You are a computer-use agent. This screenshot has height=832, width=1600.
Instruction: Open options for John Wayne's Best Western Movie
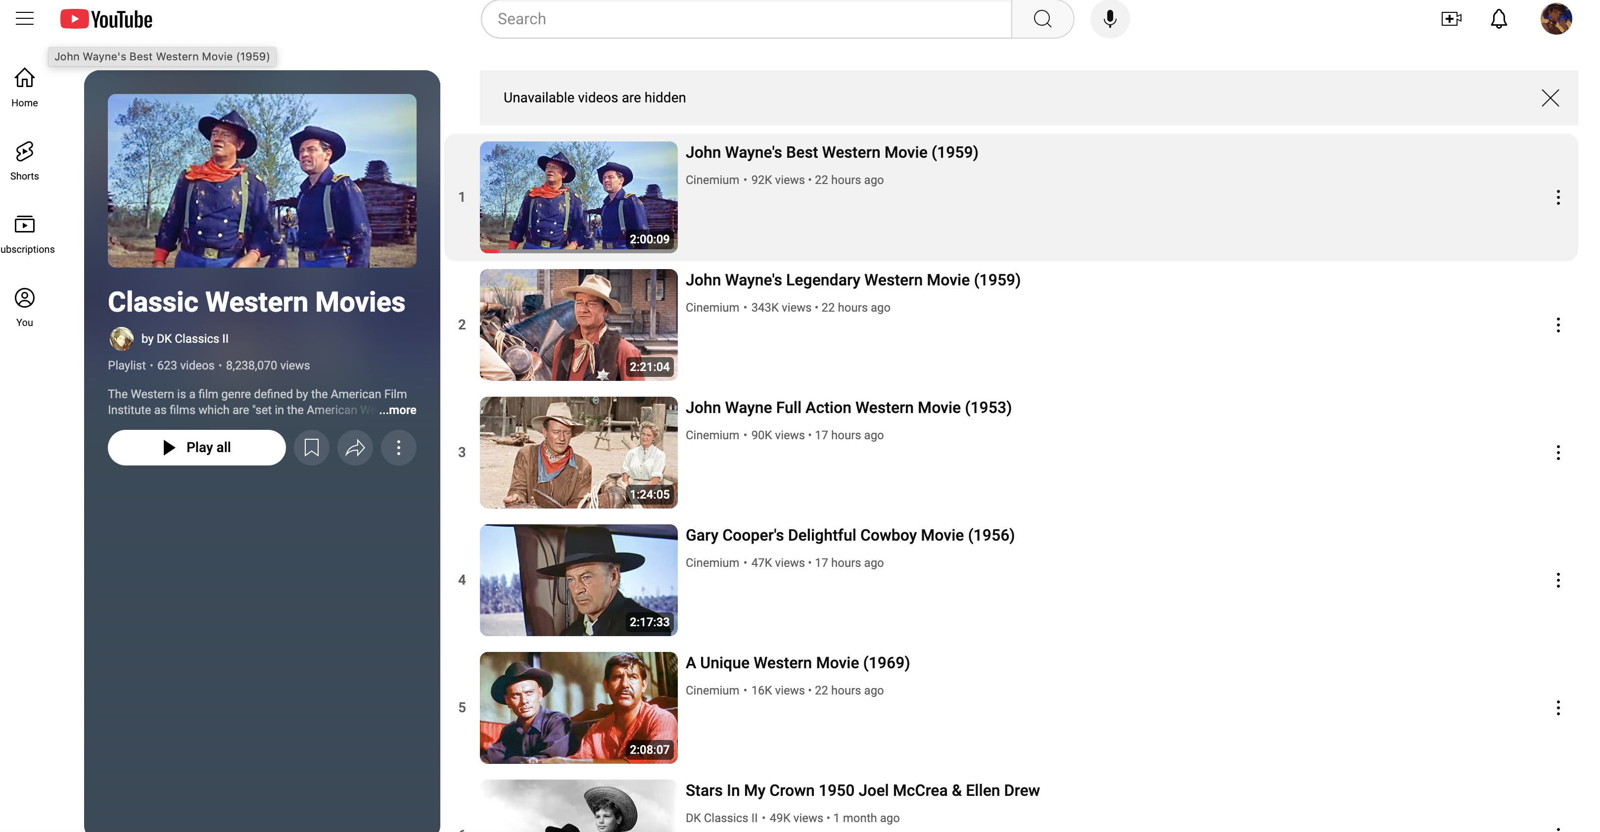click(x=1558, y=197)
